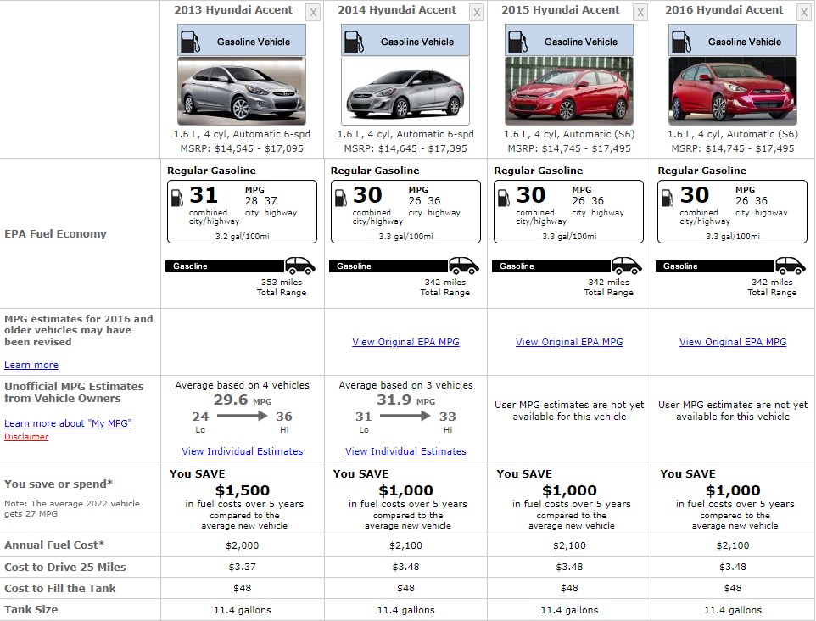View Individual Estimates for 2014 Accent
The width and height of the screenshot is (816, 621).
point(405,451)
